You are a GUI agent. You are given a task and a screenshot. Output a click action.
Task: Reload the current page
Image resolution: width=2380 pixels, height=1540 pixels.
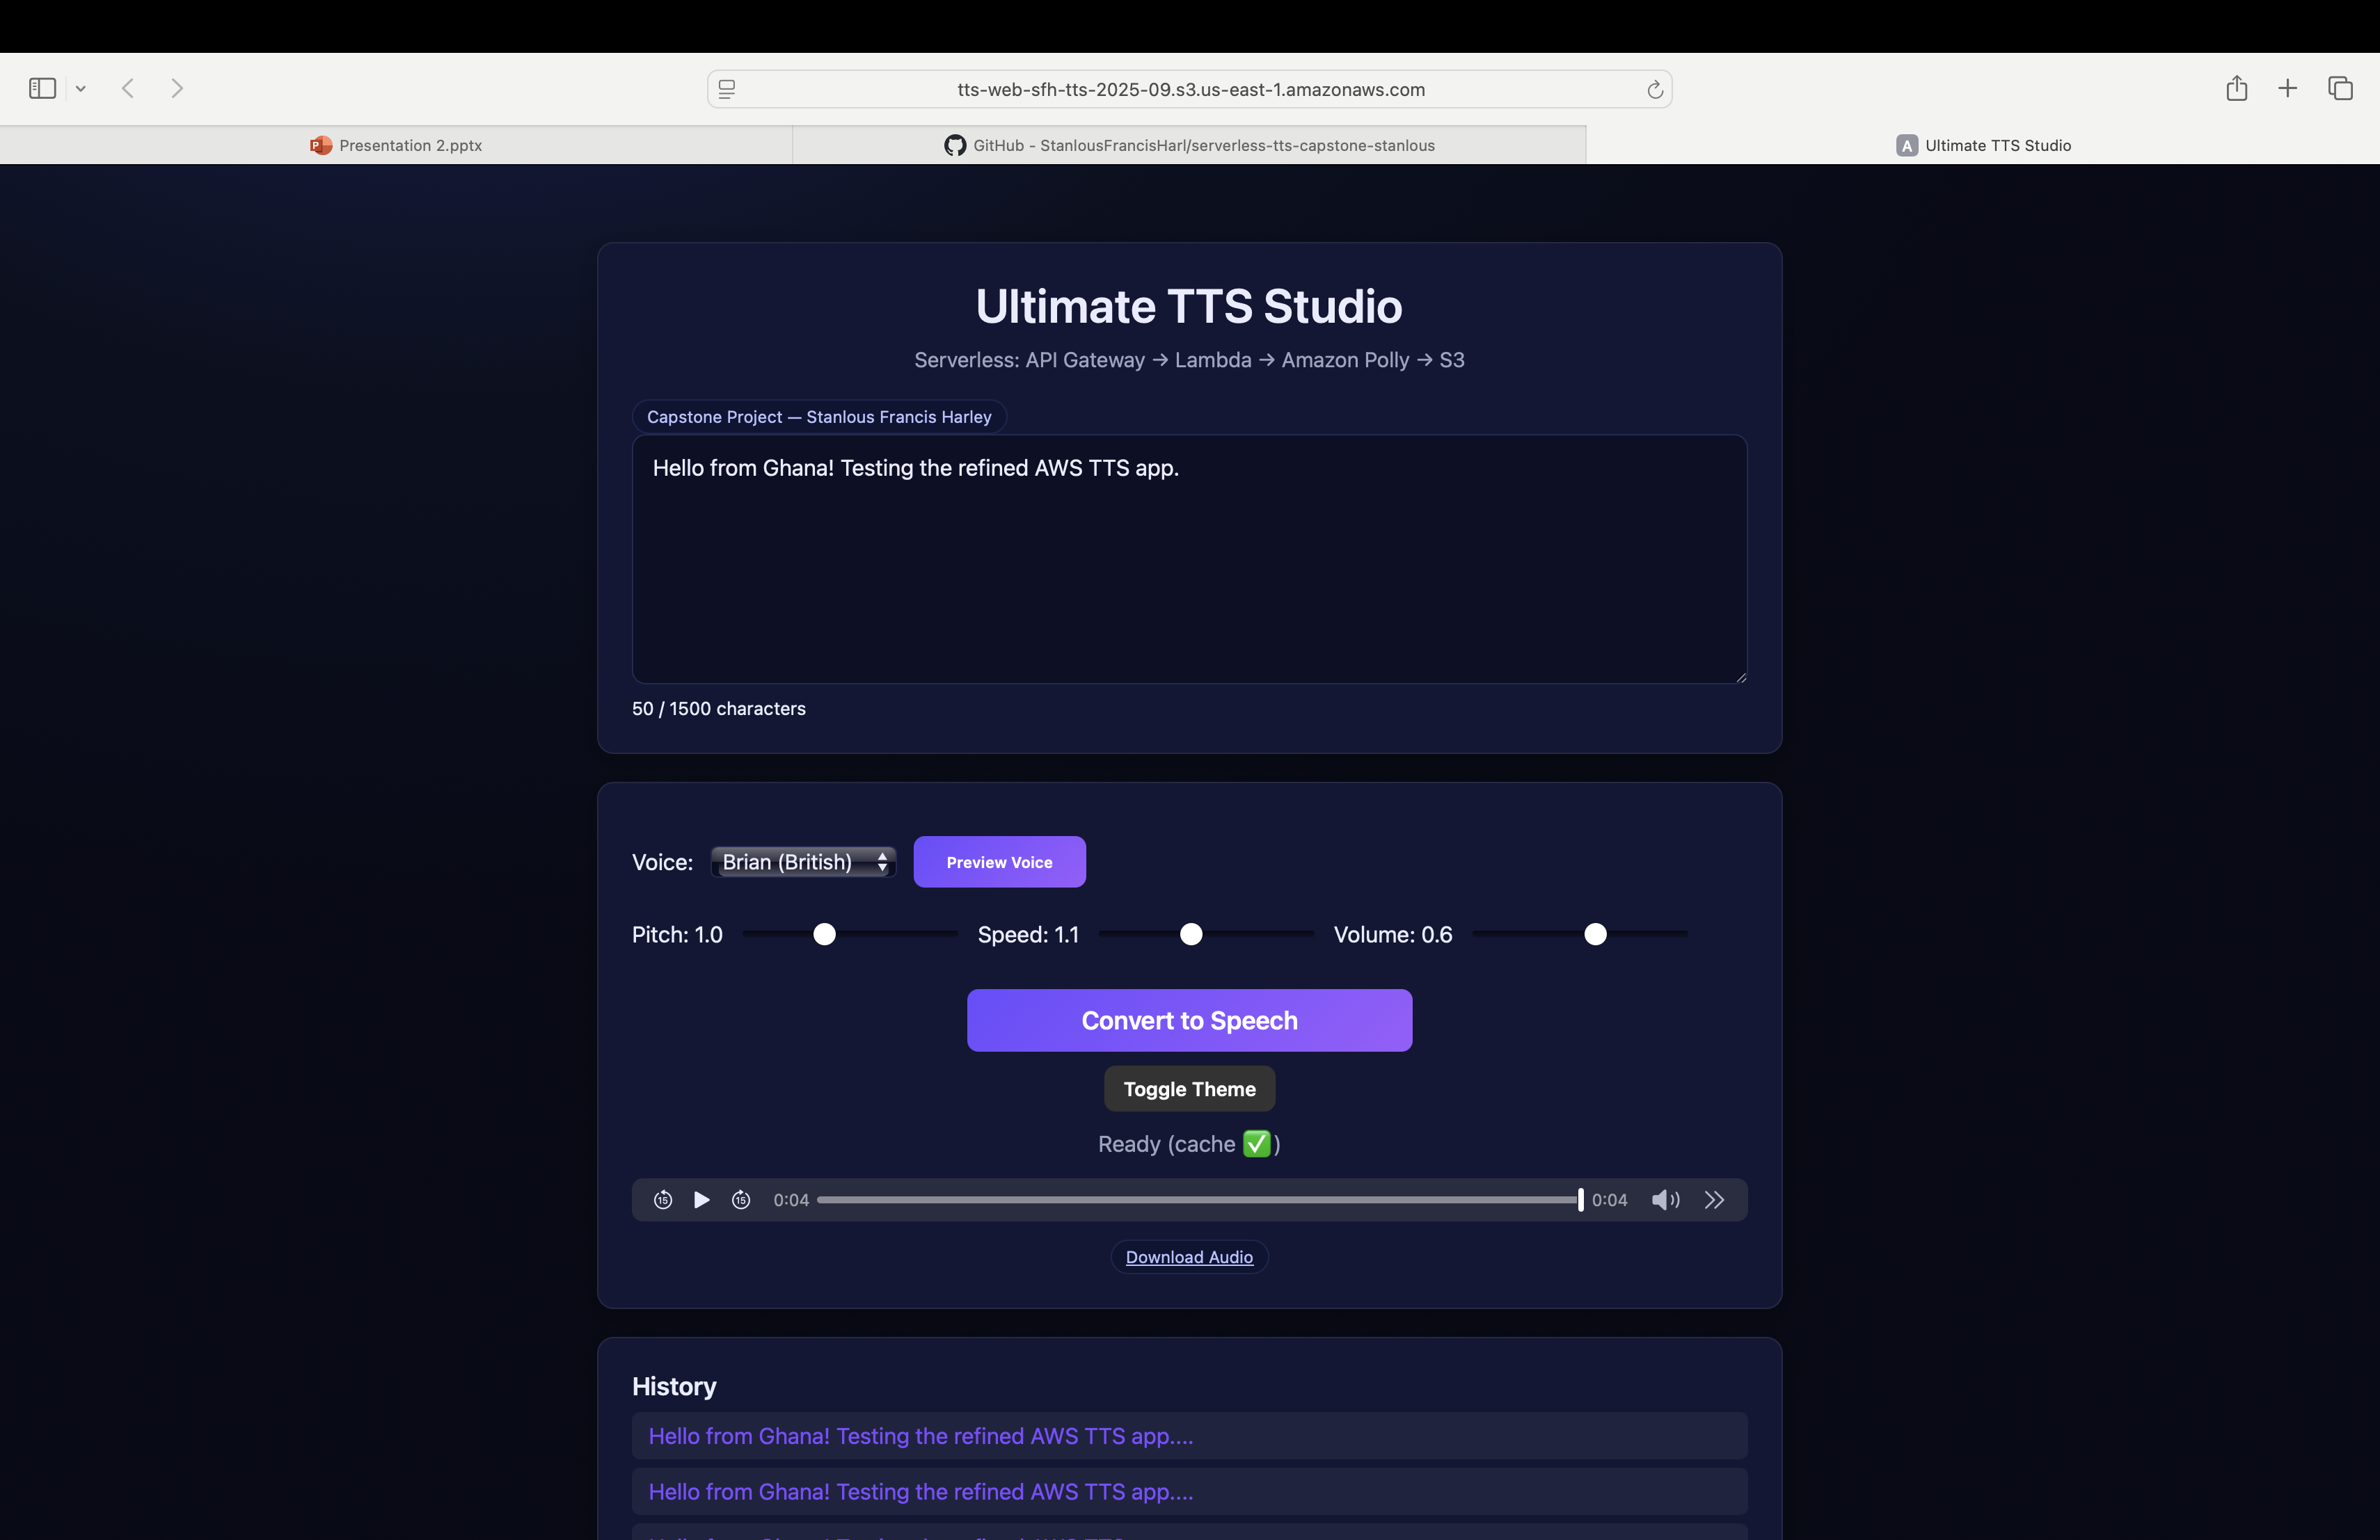[x=1655, y=90]
